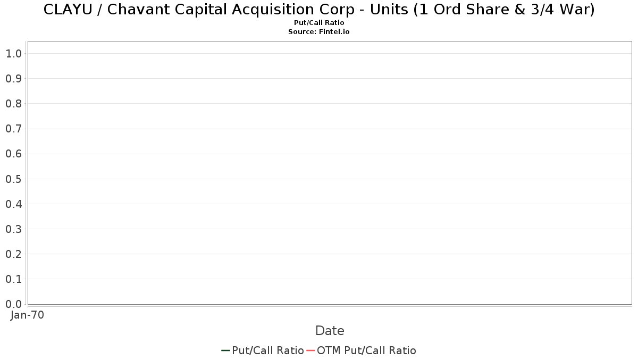Click the 0.8 y-axis tick label
This screenshot has height=359, width=638.
(x=13, y=104)
